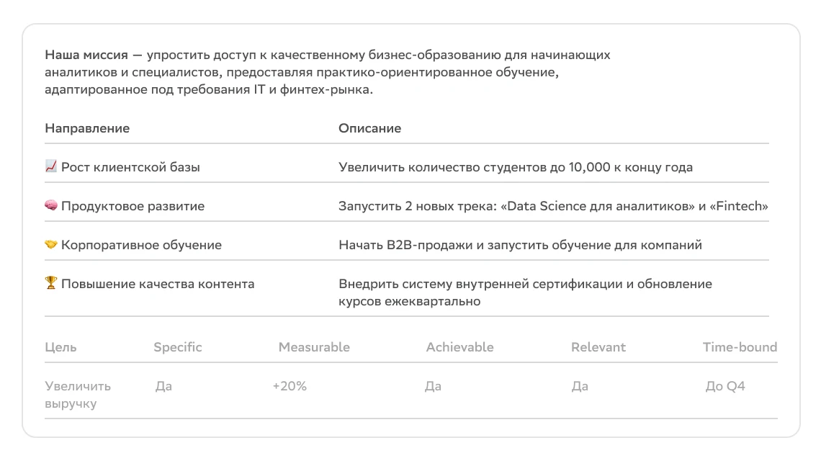
Task: Click the Продуктовое развитие row label
Action: (133, 206)
